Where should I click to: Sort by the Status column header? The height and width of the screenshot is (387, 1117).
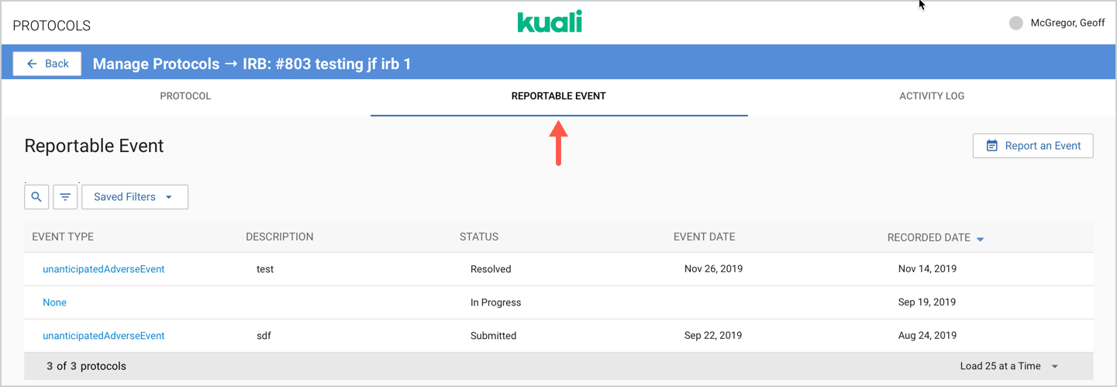[x=478, y=237]
